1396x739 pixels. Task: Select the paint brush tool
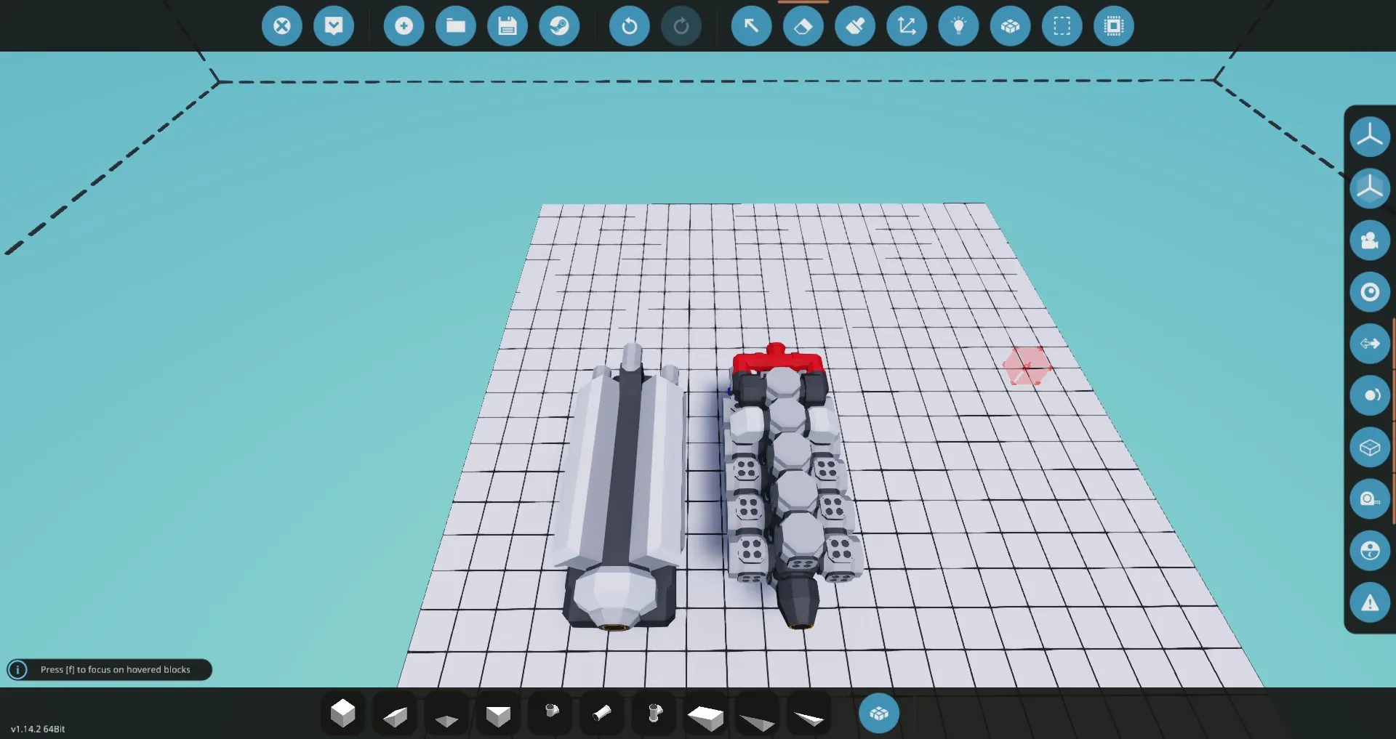pyautogui.click(x=855, y=26)
